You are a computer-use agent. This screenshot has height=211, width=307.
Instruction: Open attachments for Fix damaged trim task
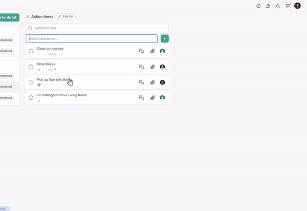point(152,98)
